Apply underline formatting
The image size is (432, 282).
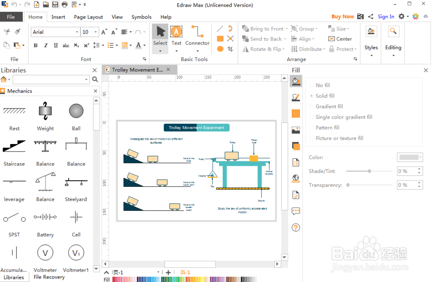(x=56, y=45)
